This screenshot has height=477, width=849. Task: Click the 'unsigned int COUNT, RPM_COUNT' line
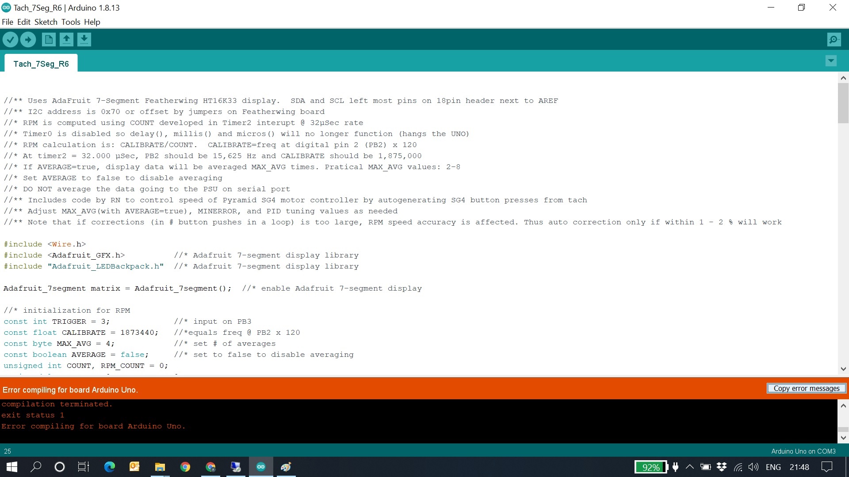[86, 366]
